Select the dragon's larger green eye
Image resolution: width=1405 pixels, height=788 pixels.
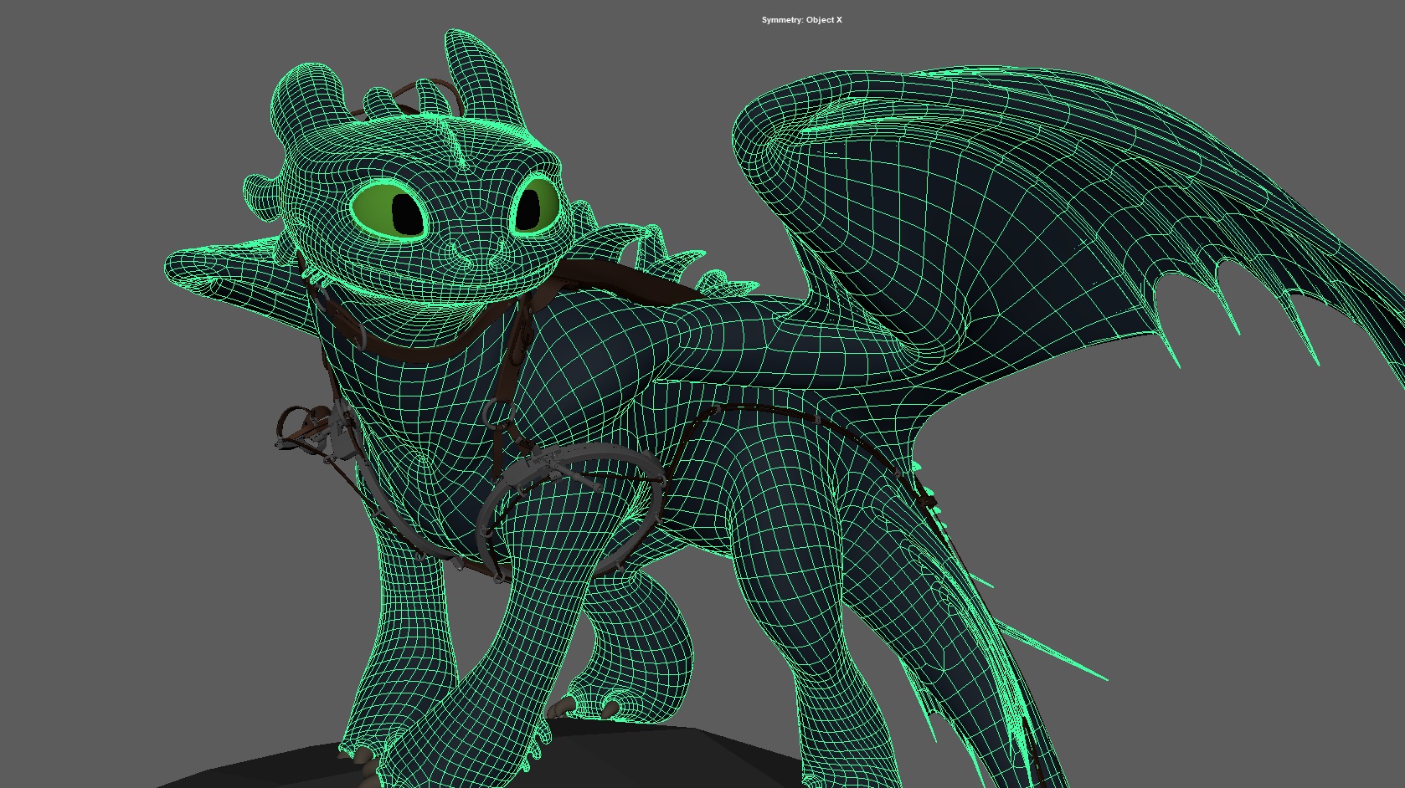point(390,209)
